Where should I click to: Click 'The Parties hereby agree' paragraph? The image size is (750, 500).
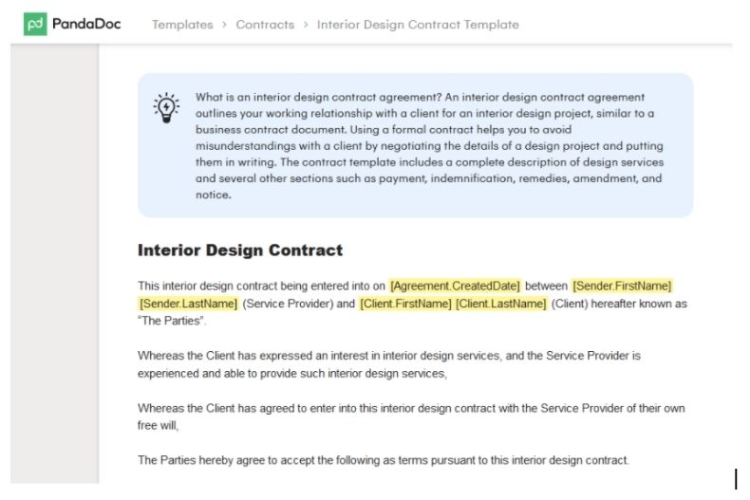click(x=384, y=460)
